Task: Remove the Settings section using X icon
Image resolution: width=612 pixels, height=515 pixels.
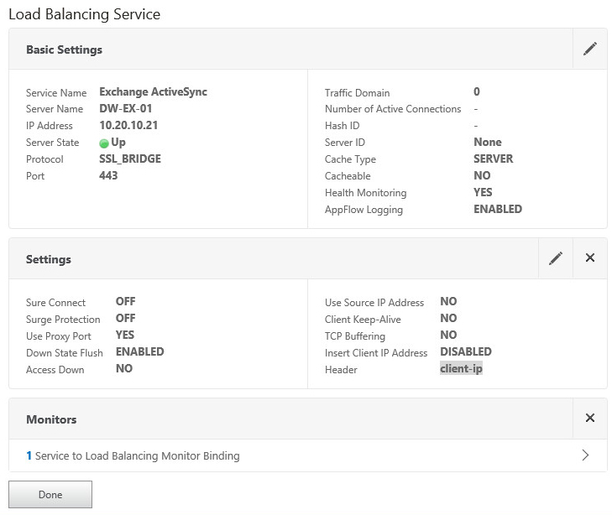Action: (589, 258)
